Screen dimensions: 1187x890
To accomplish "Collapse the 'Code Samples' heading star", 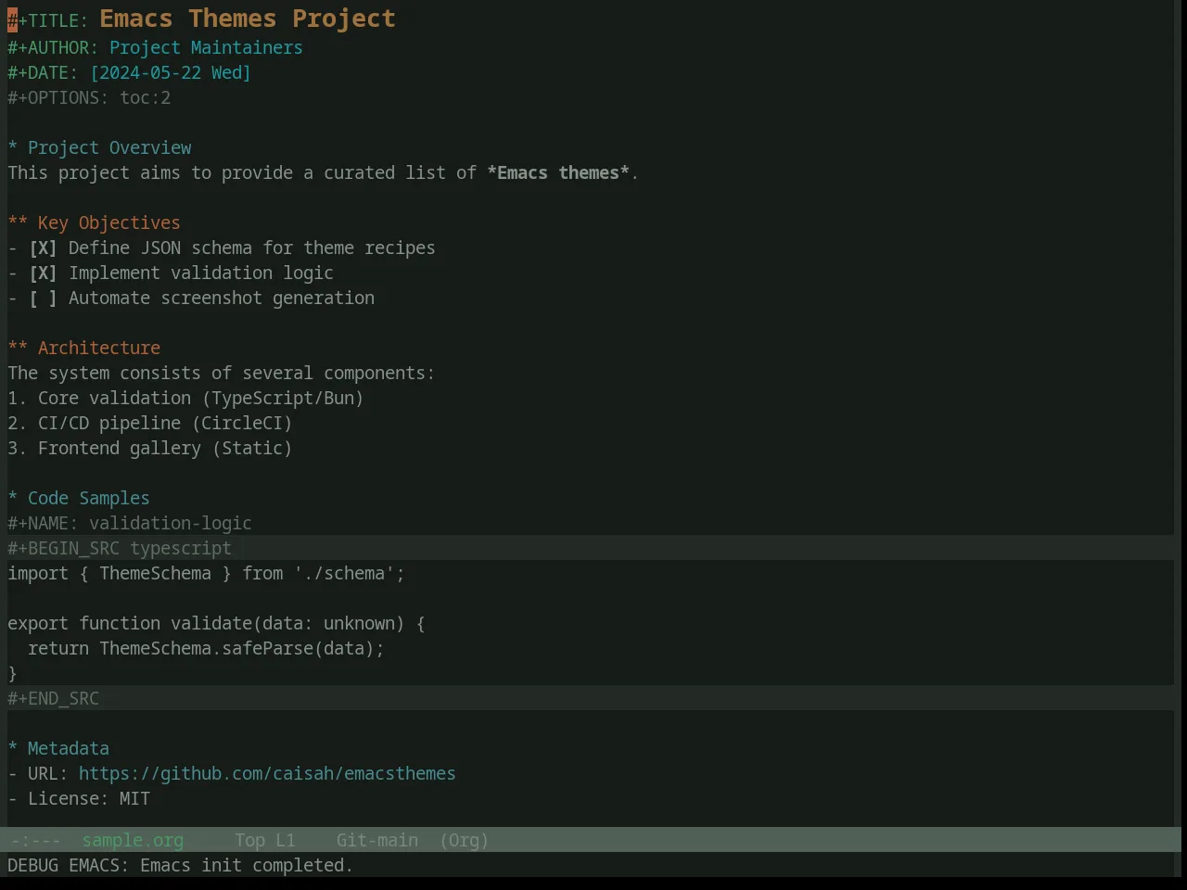I will click(12, 499).
